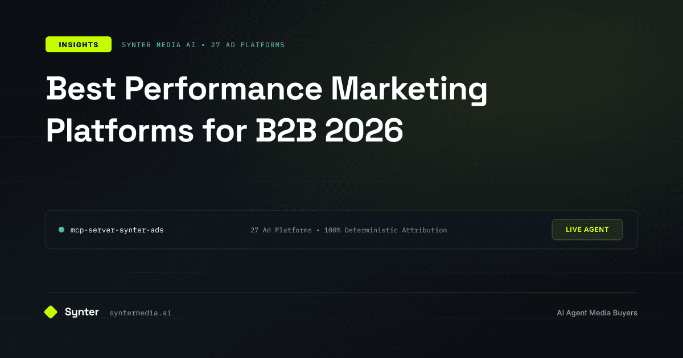This screenshot has width=683, height=358.
Task: Click the 'SYNTER MEDIA AI • 27 AD PLATFORMS' text
Action: (x=203, y=45)
